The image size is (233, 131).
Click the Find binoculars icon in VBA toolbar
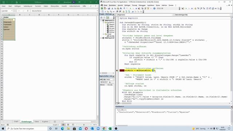click(x=121, y=8)
